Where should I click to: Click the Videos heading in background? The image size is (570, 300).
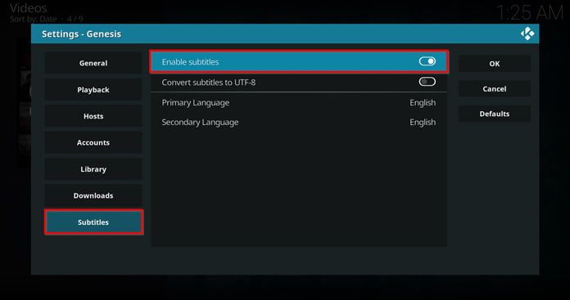[x=29, y=8]
